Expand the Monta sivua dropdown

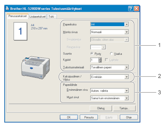pos(126,32)
